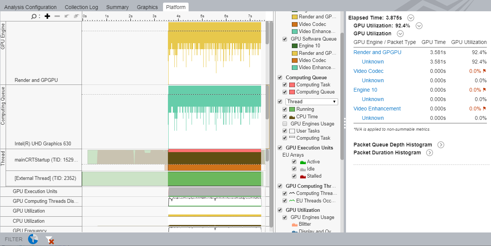The width and height of the screenshot is (491, 246).
Task: Open the Thread dropdown in legend
Action: (x=311, y=101)
